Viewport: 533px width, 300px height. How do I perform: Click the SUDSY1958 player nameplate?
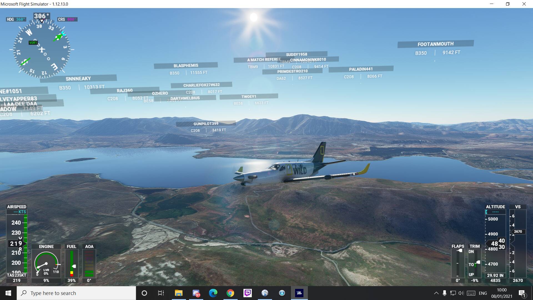296,54
